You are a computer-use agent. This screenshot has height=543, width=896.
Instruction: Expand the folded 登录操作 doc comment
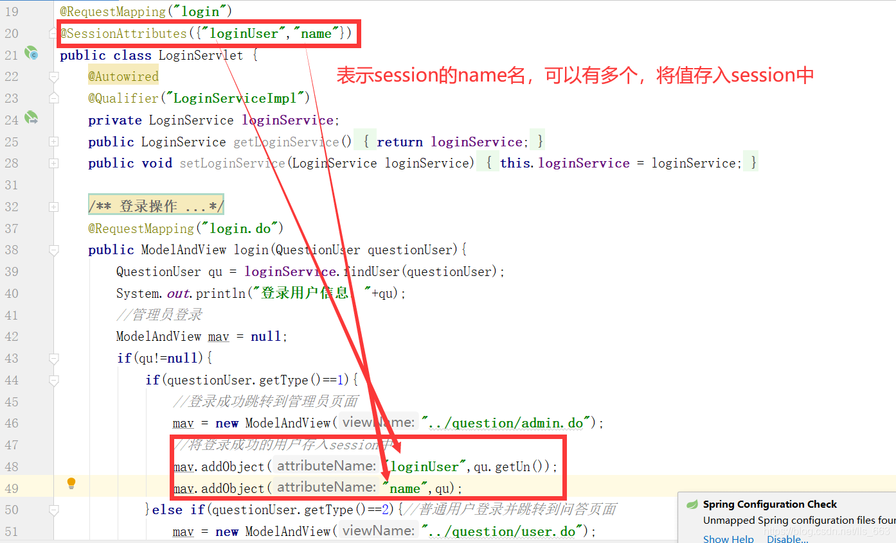click(54, 207)
